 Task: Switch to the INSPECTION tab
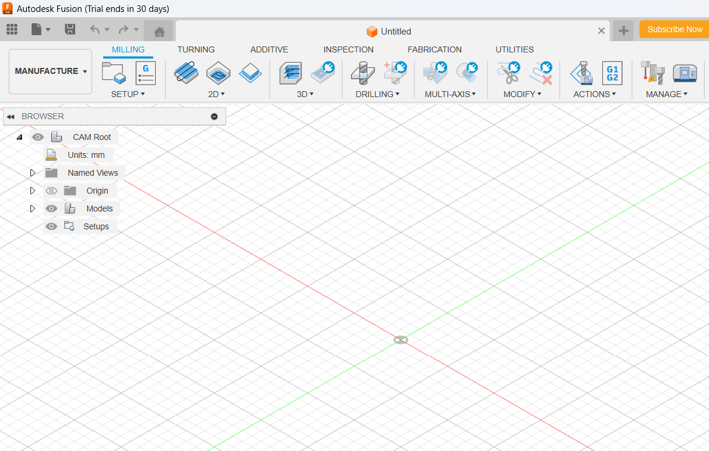348,49
